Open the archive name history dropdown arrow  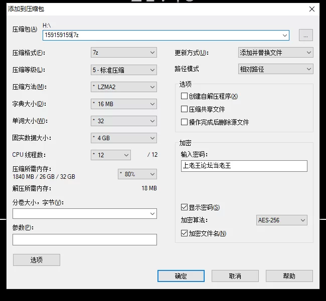point(285,35)
